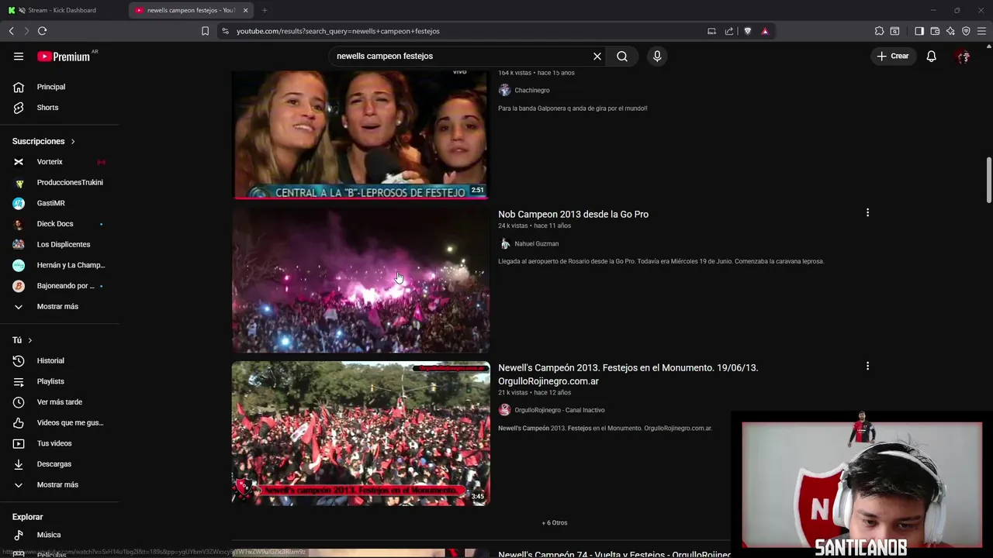Expand the + 6 Otros chapters

point(555,522)
